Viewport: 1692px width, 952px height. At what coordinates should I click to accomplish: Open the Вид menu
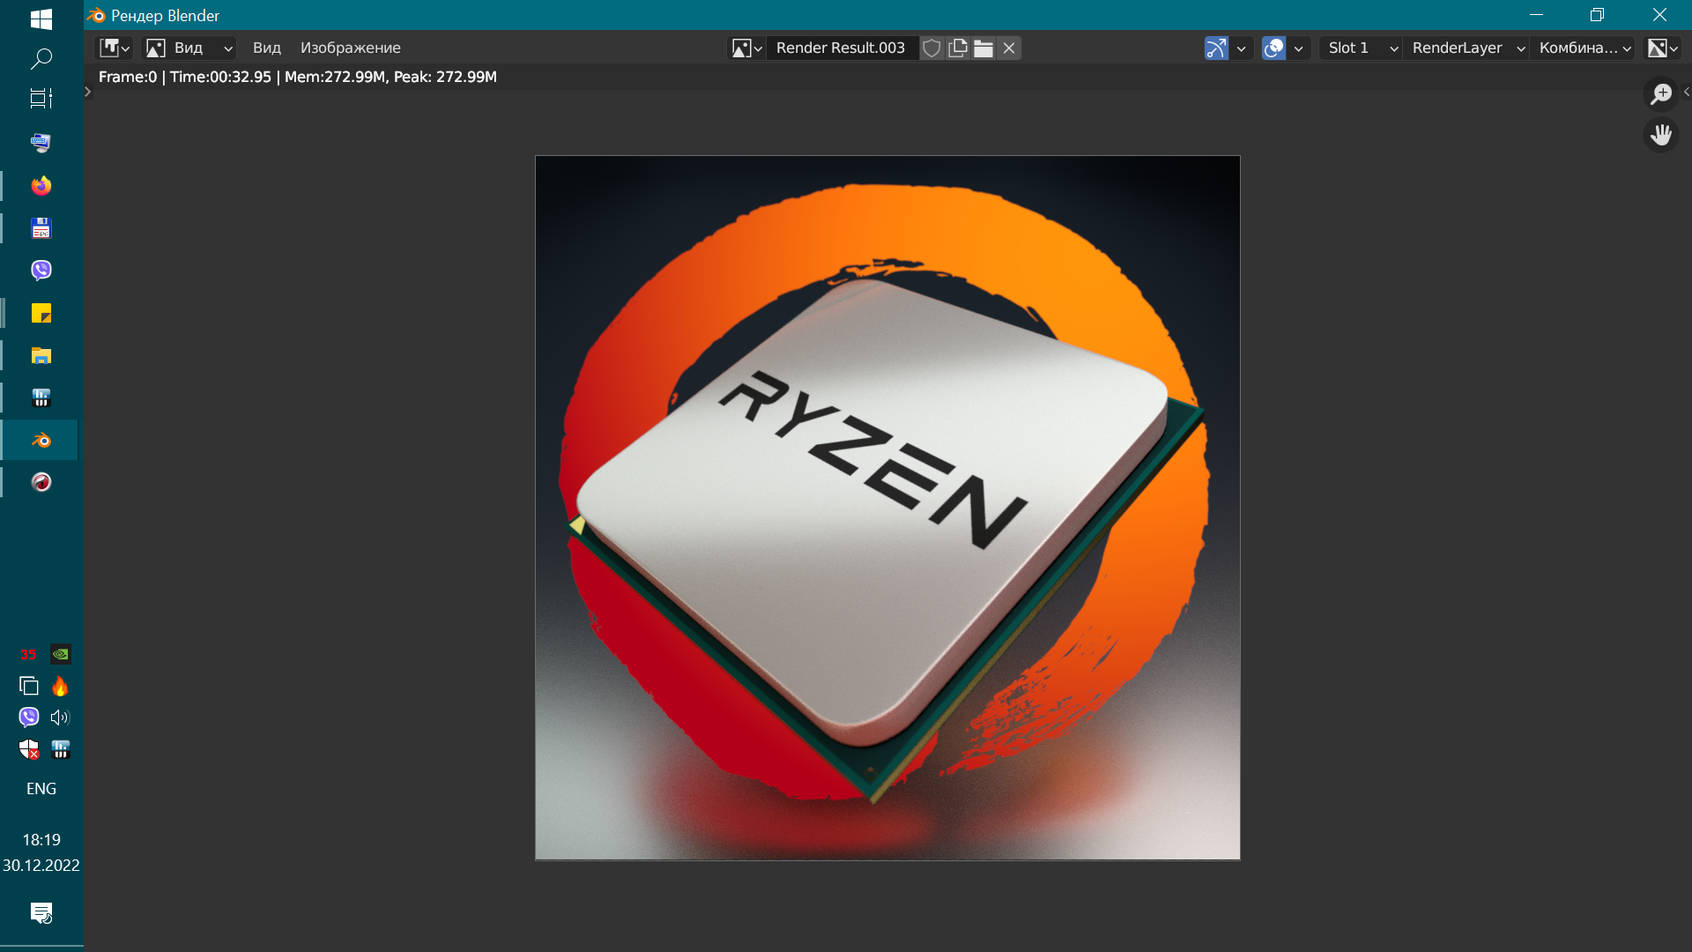pos(266,48)
